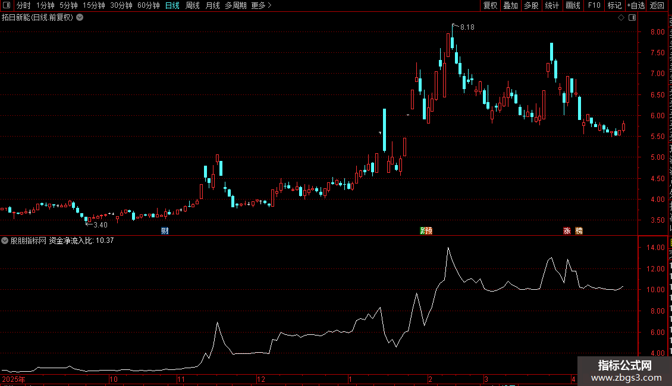Switch to 月线 monthly chart

[x=212, y=5]
